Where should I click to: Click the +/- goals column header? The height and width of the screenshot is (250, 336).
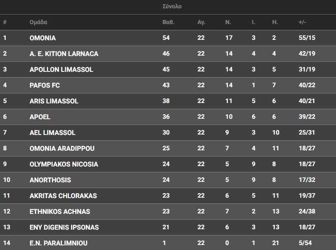[x=302, y=22]
